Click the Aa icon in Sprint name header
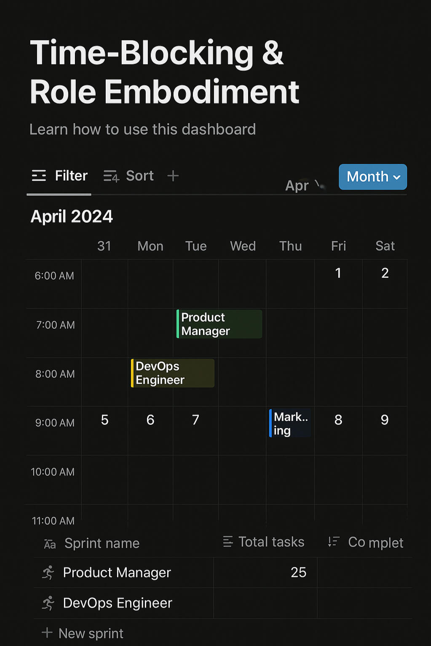The image size is (431, 646). [50, 544]
